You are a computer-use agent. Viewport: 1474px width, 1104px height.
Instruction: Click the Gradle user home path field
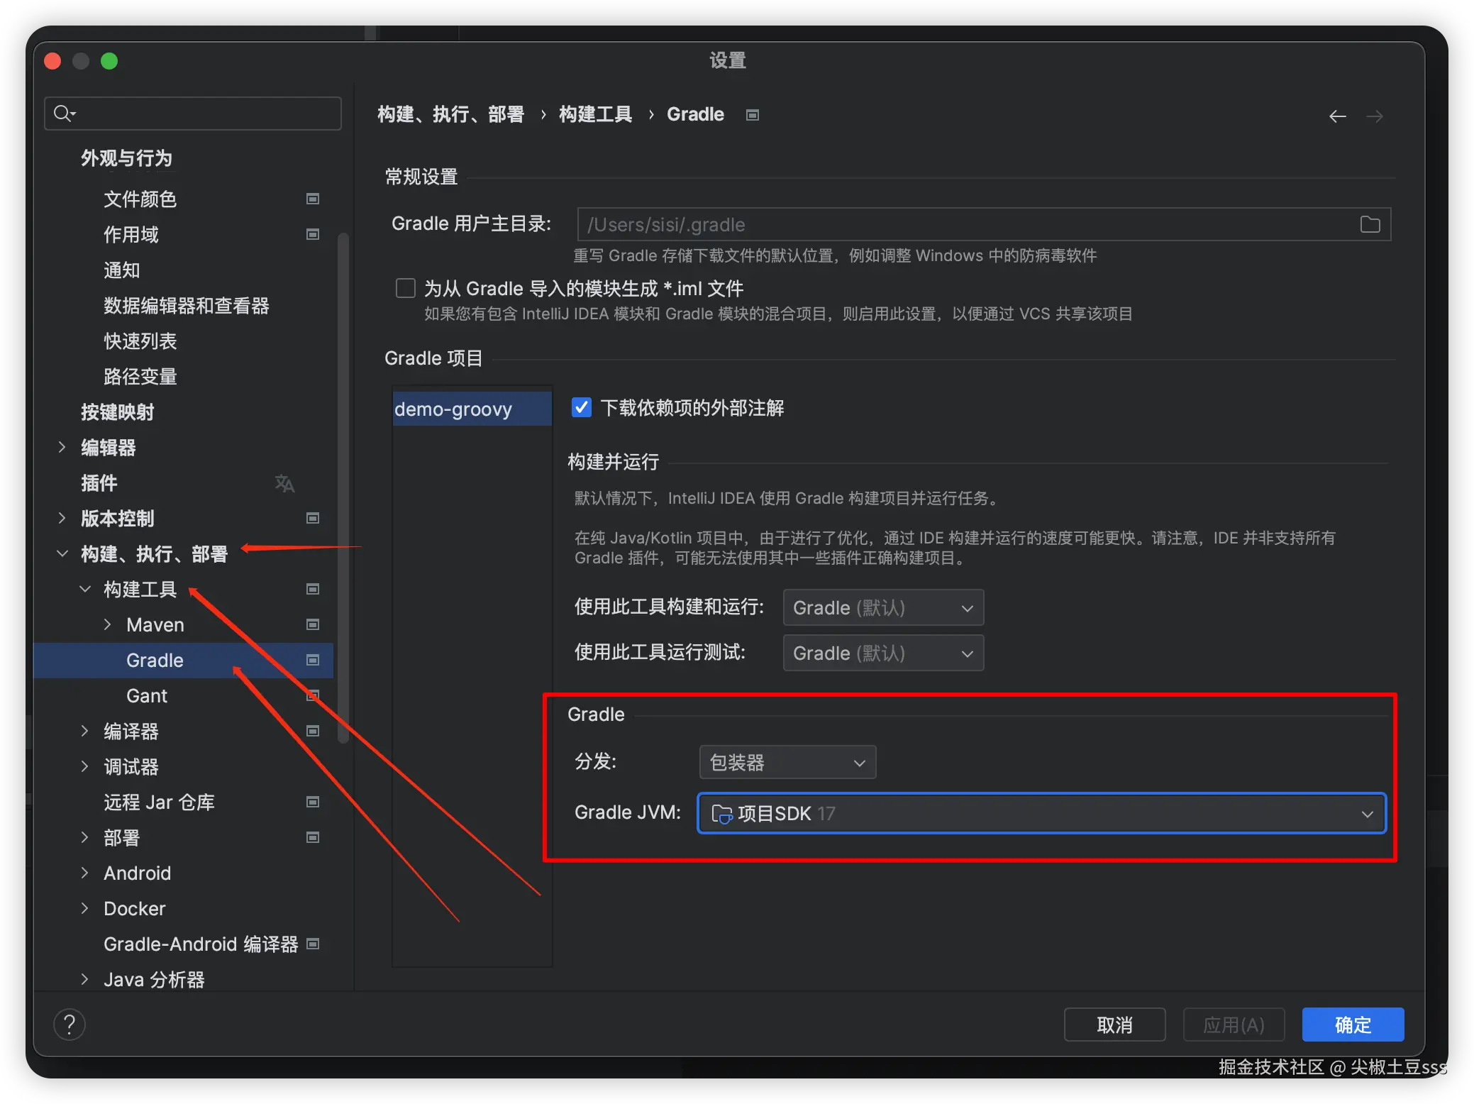965,225
